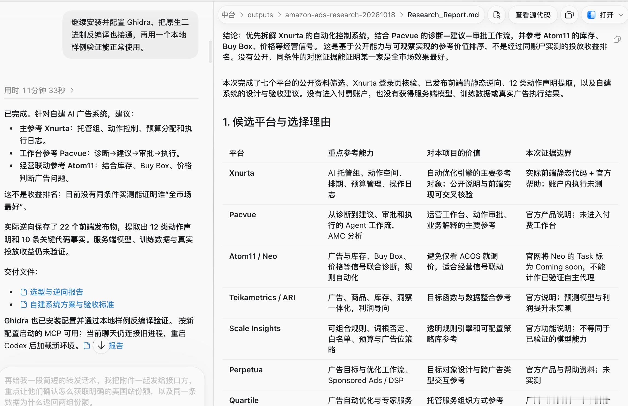
Task: Click the Finder icon on 打开 button
Action: pyautogui.click(x=591, y=15)
